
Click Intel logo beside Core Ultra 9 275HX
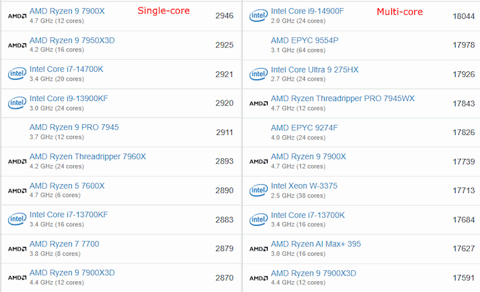[258, 74]
